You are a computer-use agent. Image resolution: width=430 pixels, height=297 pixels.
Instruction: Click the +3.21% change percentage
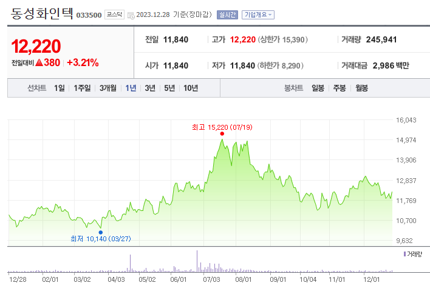[x=83, y=62]
